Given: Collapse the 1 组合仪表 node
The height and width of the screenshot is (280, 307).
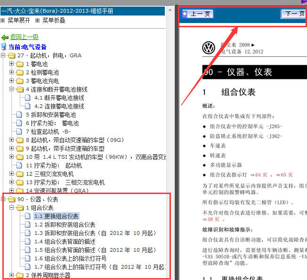Looking at the screenshot, I should coord(12,208).
